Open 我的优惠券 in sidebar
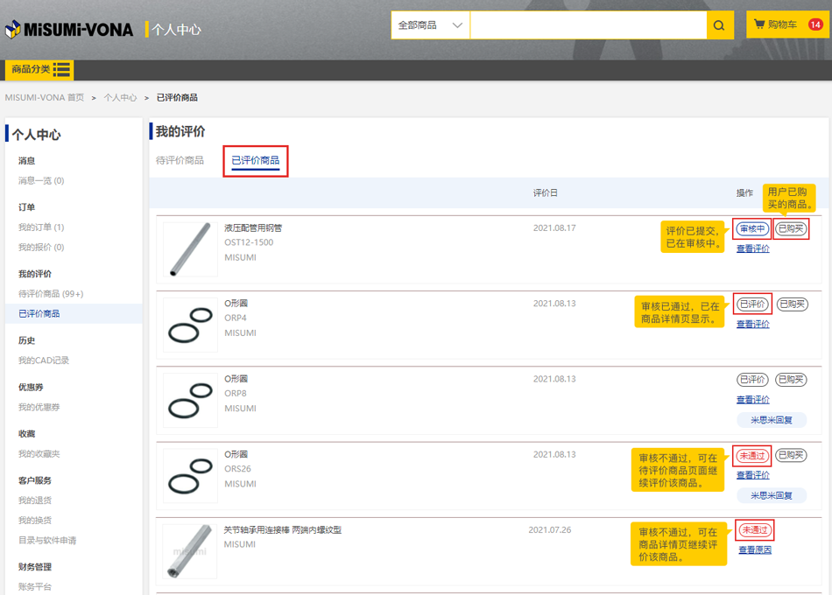The height and width of the screenshot is (595, 832). pyautogui.click(x=39, y=407)
